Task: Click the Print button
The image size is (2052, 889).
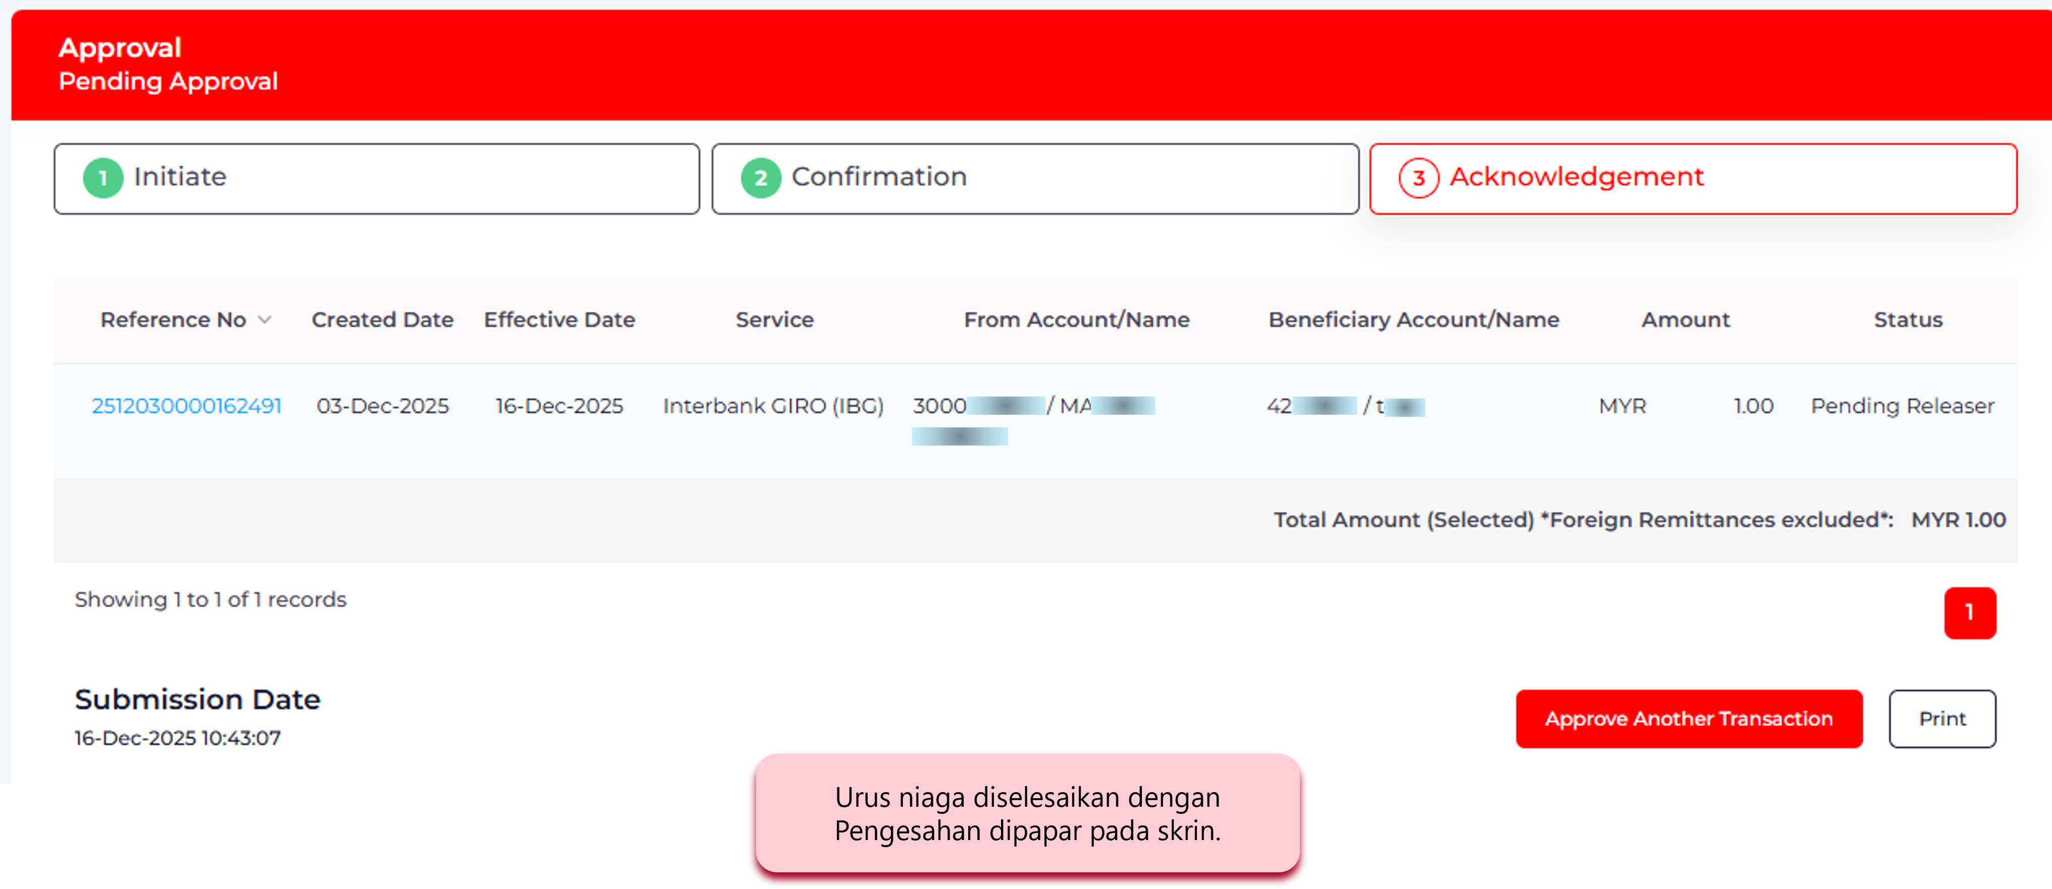Action: (1942, 718)
